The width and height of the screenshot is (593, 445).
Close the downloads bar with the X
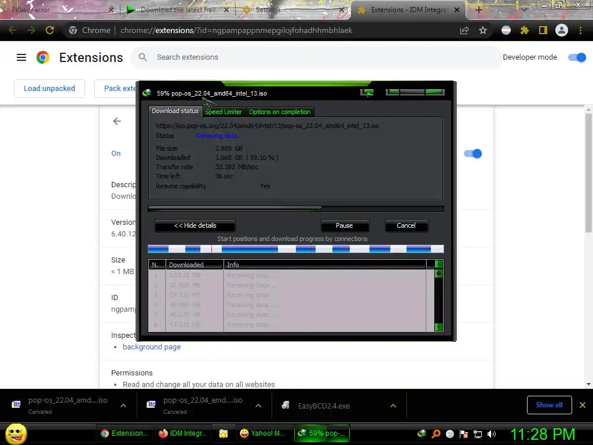583,405
